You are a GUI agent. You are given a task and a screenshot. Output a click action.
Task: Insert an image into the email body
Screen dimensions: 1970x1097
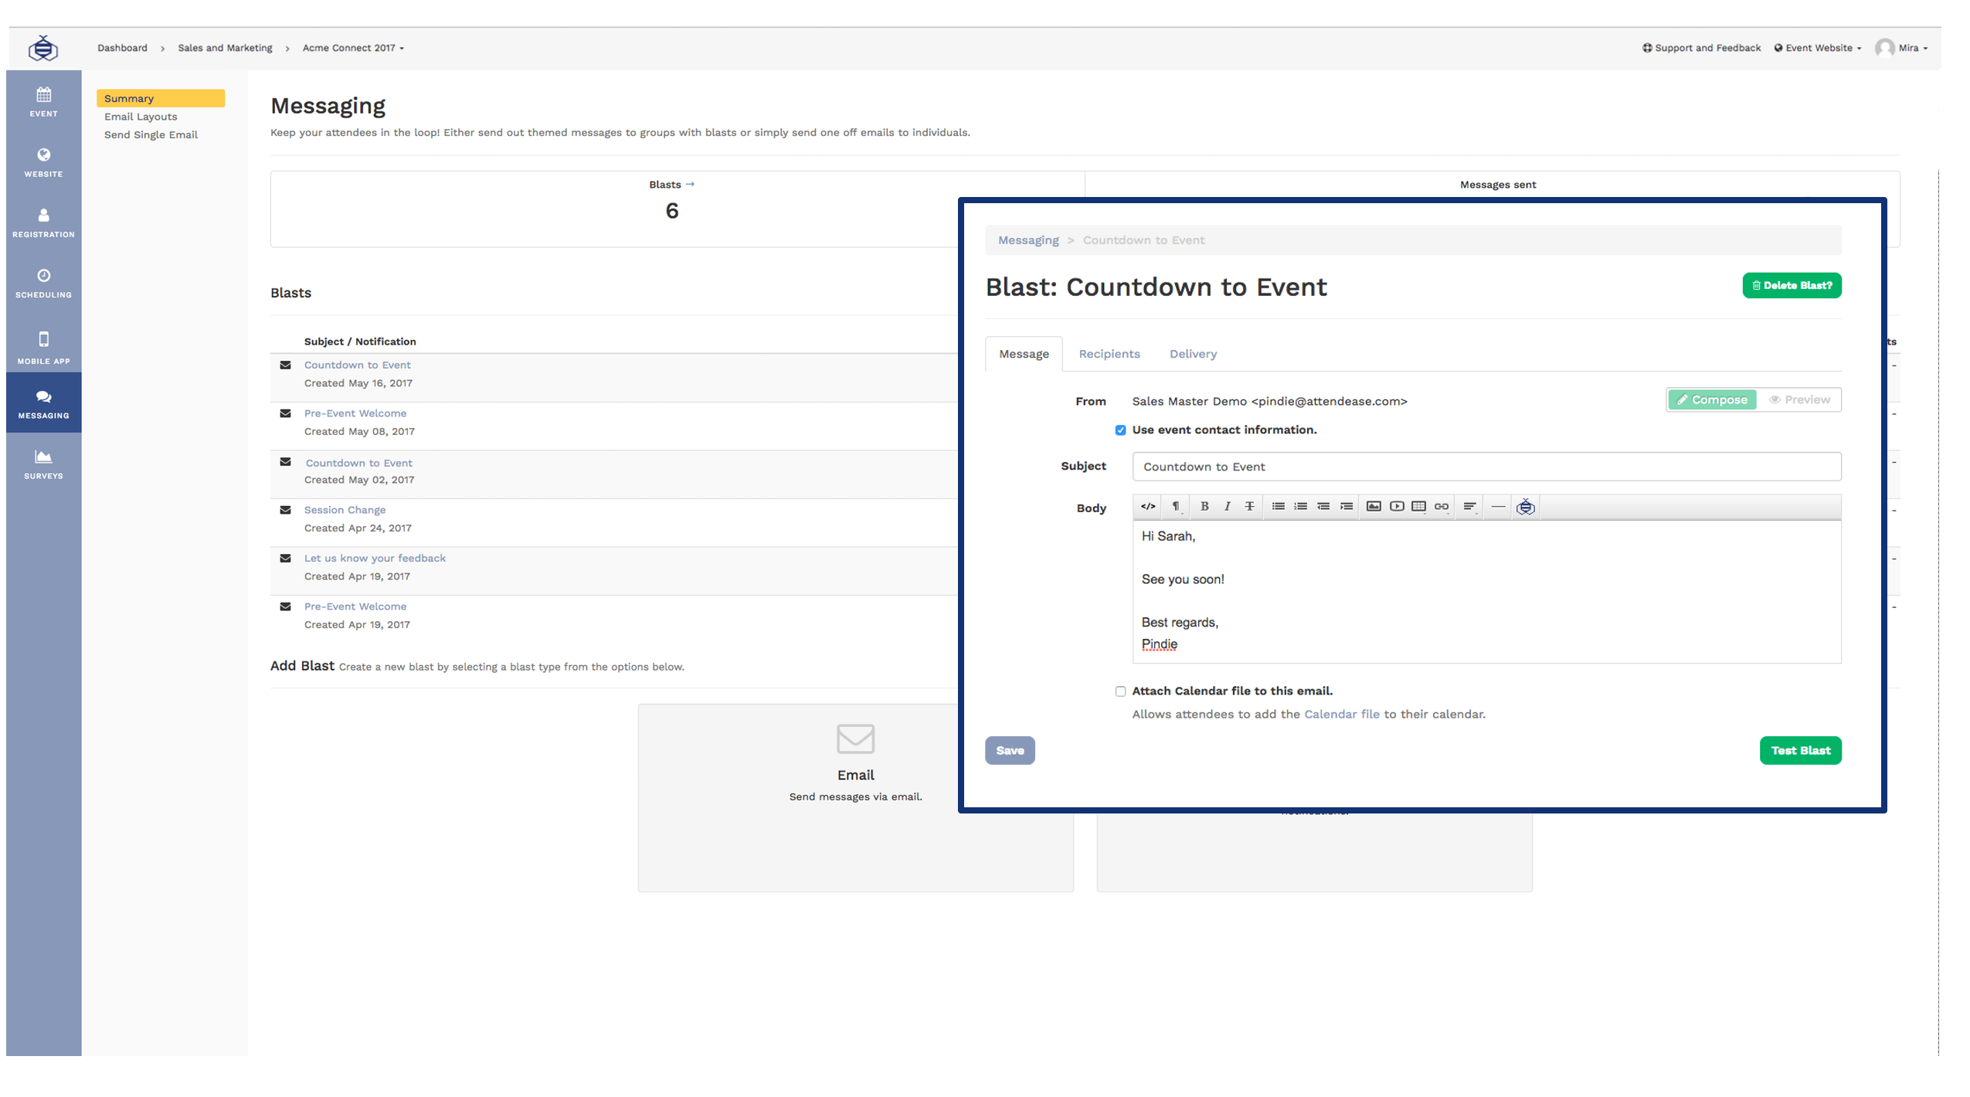coord(1373,507)
